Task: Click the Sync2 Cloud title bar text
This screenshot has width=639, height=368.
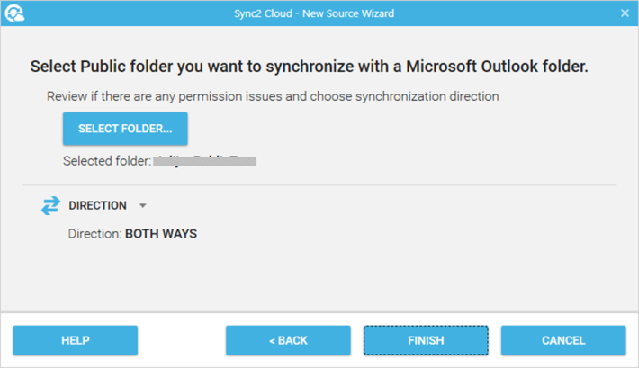Action: 314,13
